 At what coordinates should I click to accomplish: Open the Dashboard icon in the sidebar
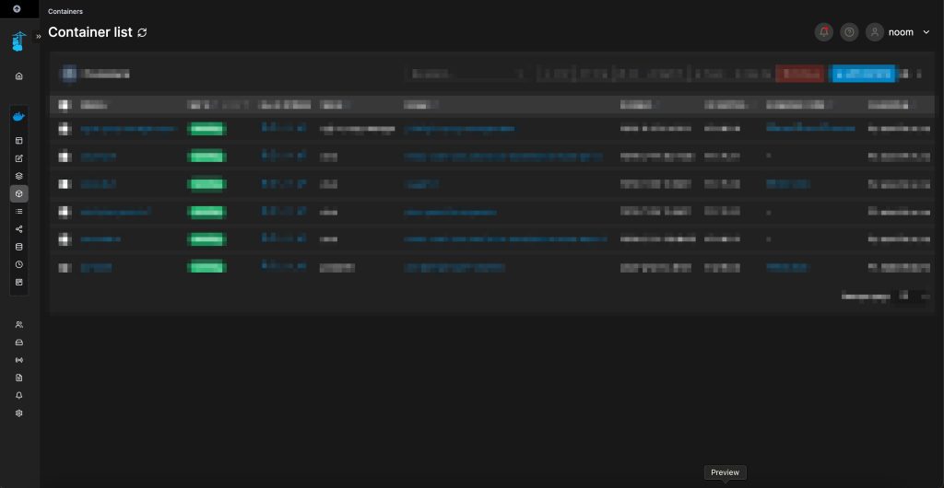coord(18,141)
